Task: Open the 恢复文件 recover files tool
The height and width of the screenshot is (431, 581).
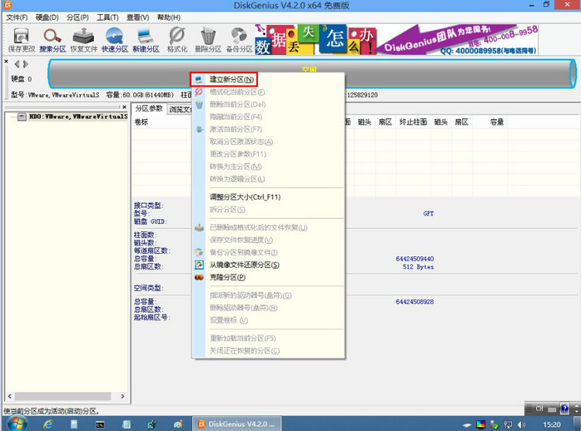Action: [x=84, y=39]
